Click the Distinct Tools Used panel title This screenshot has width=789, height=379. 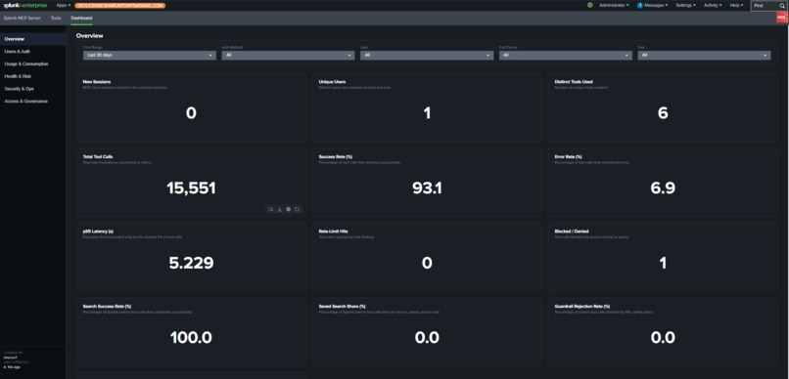coord(574,81)
